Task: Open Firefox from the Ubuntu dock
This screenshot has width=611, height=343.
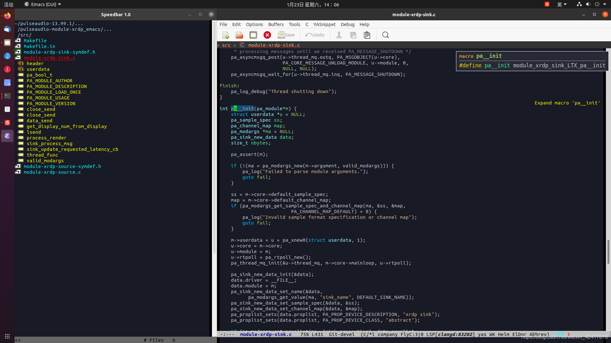Action: tap(7, 16)
